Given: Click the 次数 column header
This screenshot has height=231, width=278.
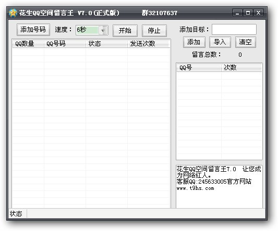Looking at the screenshot, I should point(241,68).
